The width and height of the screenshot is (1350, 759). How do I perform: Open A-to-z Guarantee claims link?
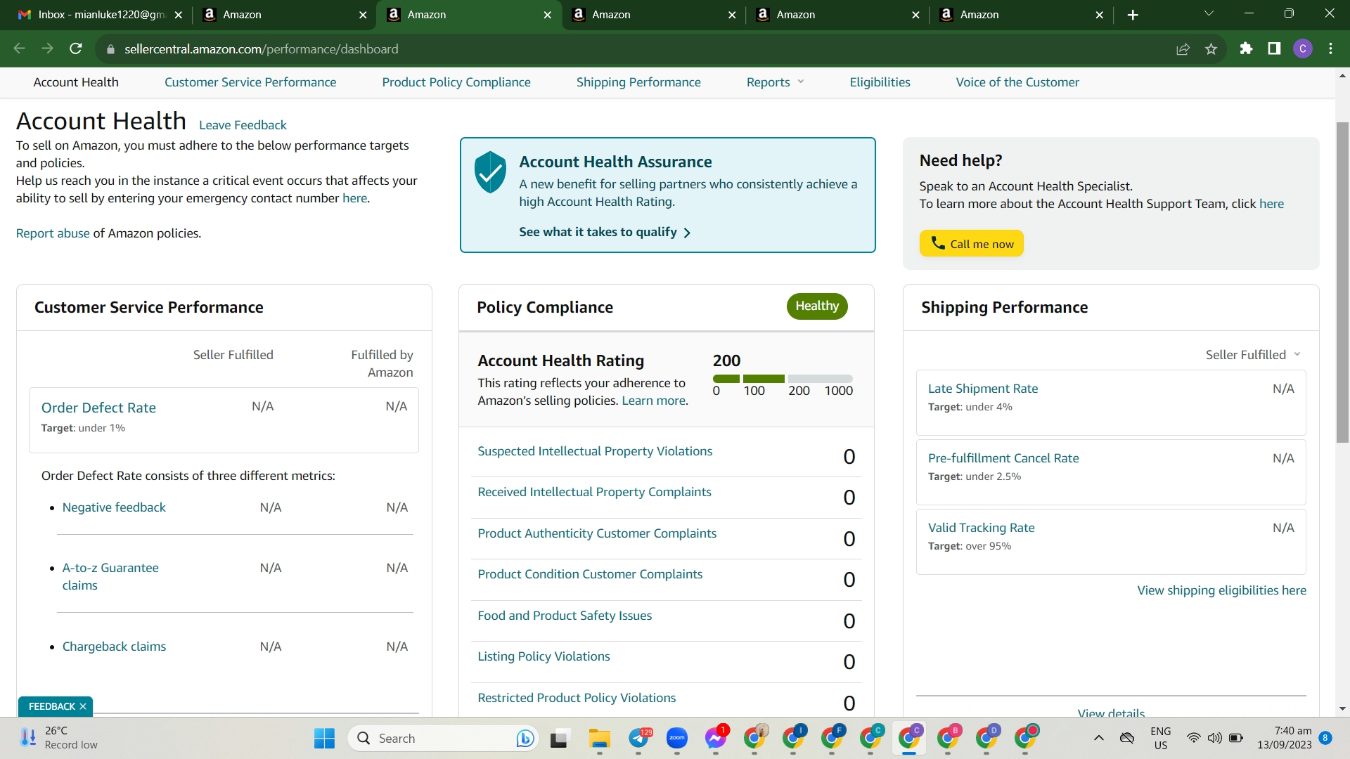click(110, 576)
